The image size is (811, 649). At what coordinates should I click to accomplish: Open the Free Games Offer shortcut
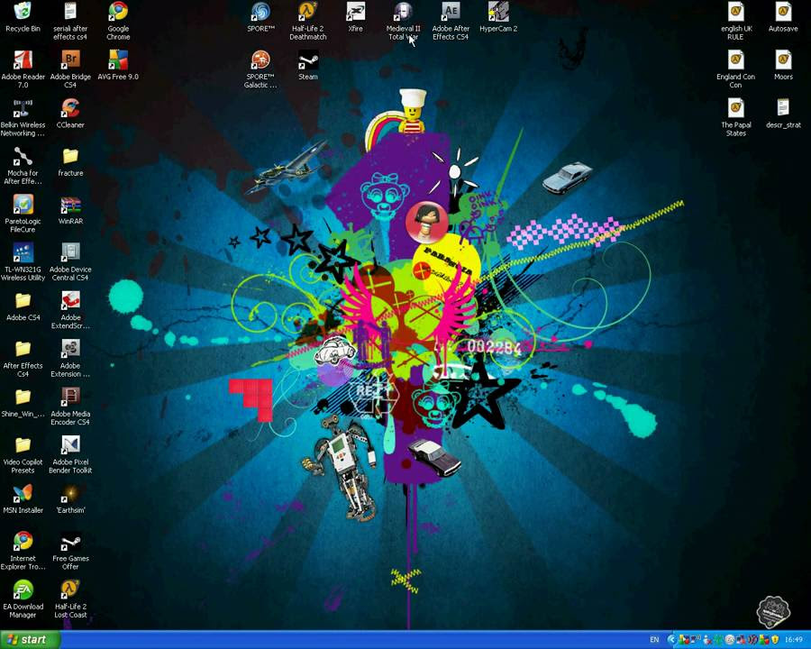(x=70, y=542)
